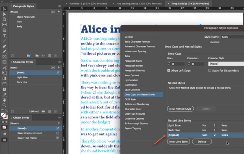Delete selected paragraph style trash icon
The height and width of the screenshot is (154, 244).
coord(55,56)
